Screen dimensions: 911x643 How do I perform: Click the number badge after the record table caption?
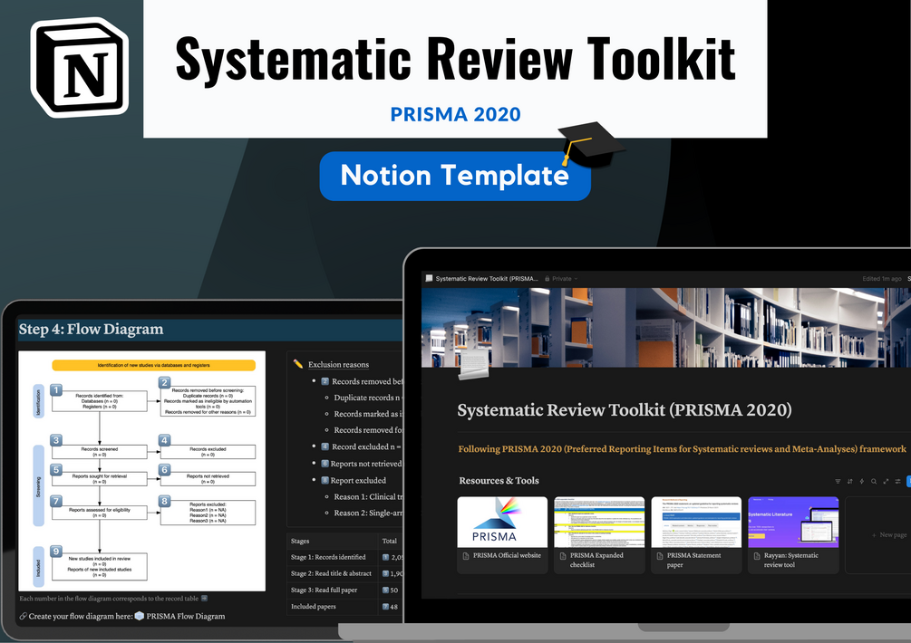204,599
